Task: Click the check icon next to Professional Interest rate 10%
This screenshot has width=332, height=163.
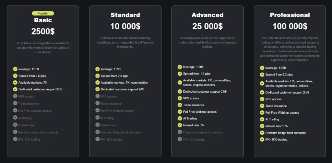Action: tap(262, 126)
